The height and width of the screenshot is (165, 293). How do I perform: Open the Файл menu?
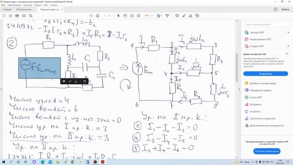3,5
